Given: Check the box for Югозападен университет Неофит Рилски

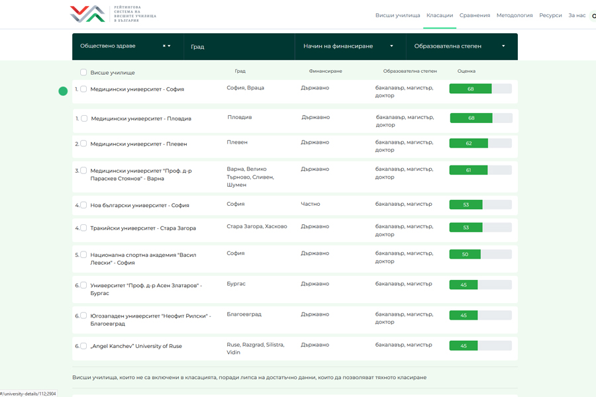Looking at the screenshot, I should click(83, 316).
